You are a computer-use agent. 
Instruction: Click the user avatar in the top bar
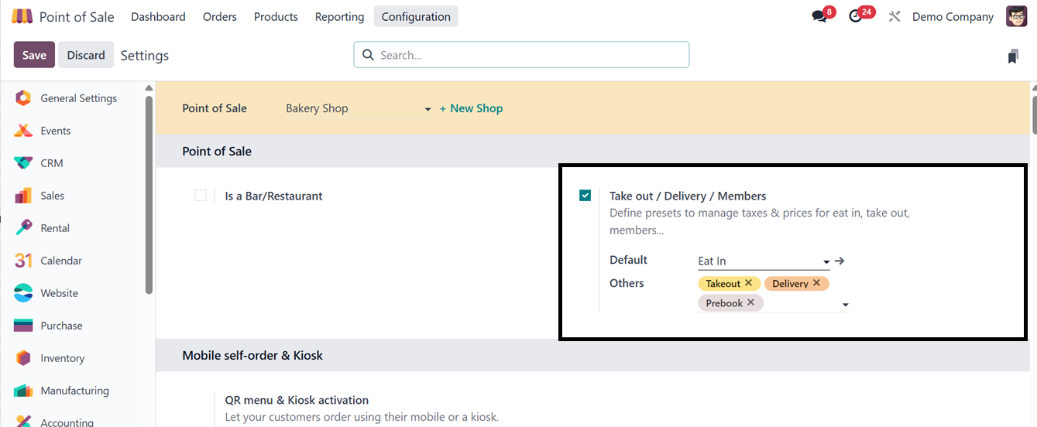(1016, 16)
